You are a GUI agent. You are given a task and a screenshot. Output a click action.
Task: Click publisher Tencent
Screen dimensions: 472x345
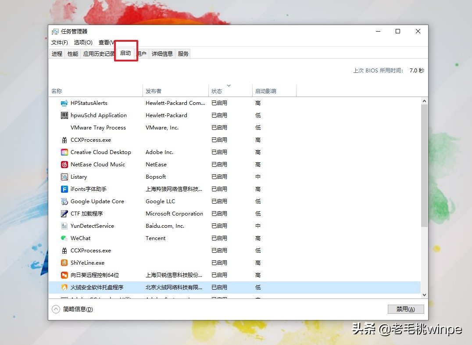point(155,238)
